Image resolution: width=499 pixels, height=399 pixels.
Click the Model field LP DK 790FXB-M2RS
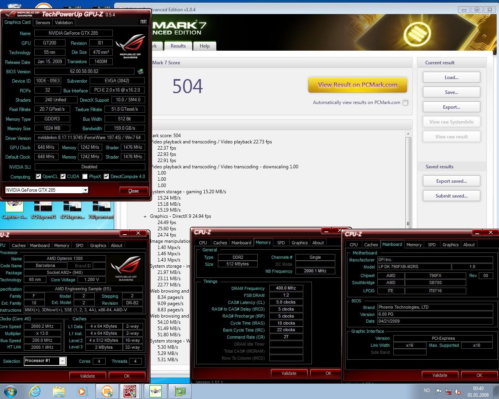(x=414, y=267)
